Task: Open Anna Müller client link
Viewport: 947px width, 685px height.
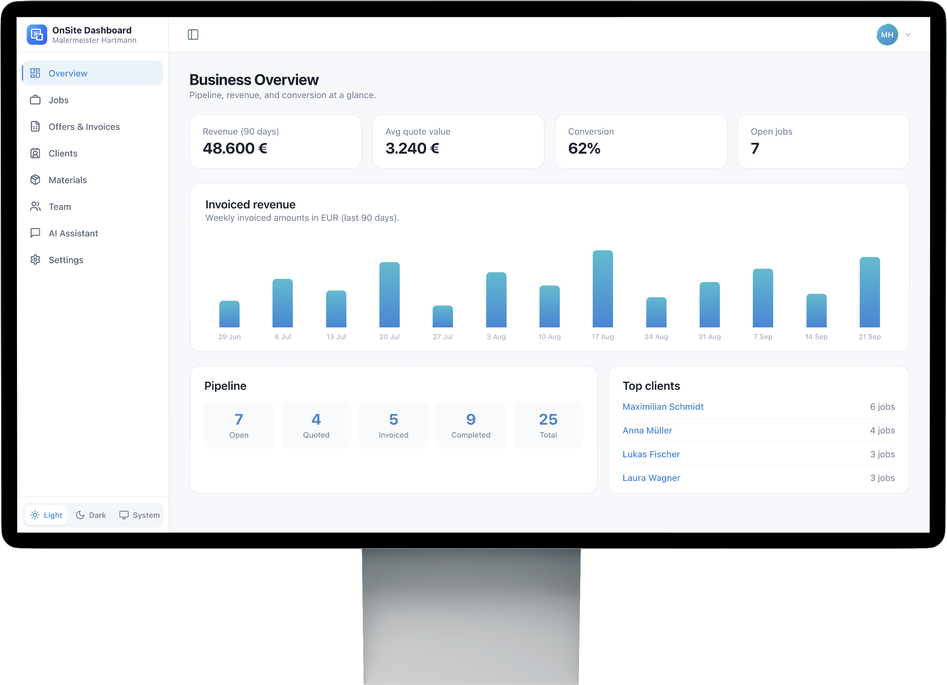Action: pos(647,431)
